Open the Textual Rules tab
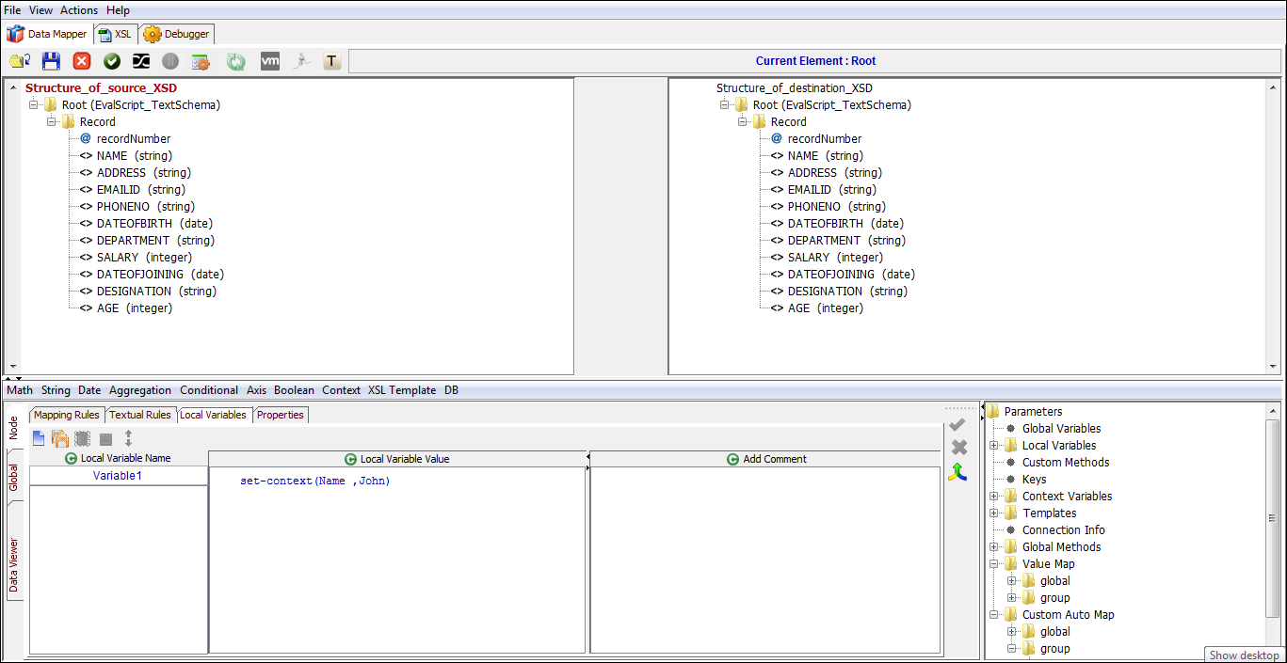The width and height of the screenshot is (1287, 663). pyautogui.click(x=140, y=415)
